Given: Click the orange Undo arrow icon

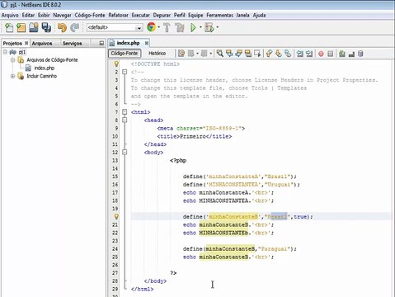Looking at the screenshot, I should 62,27.
